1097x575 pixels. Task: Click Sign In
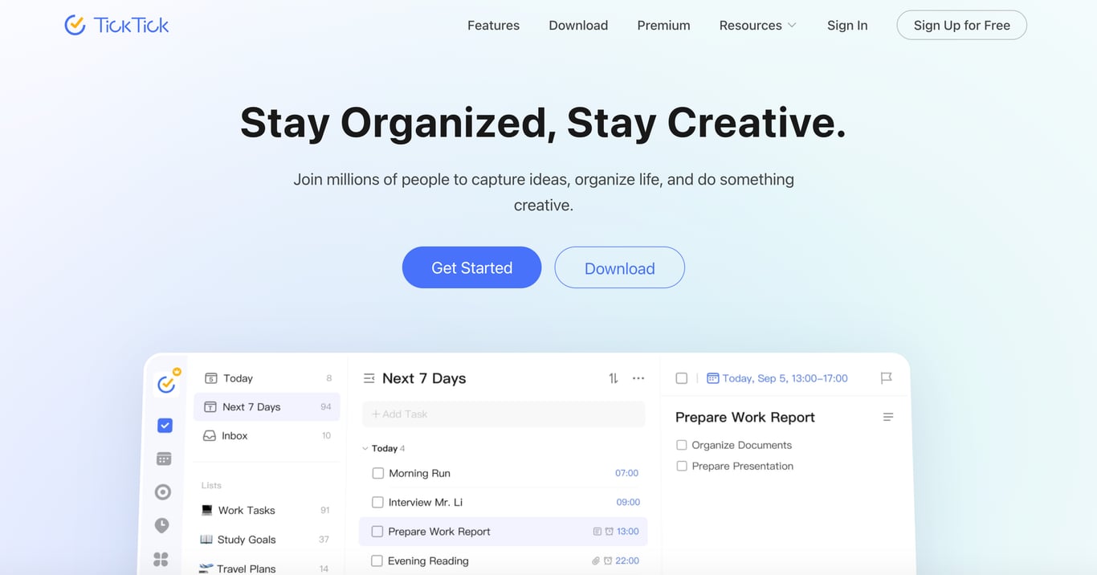(x=847, y=25)
